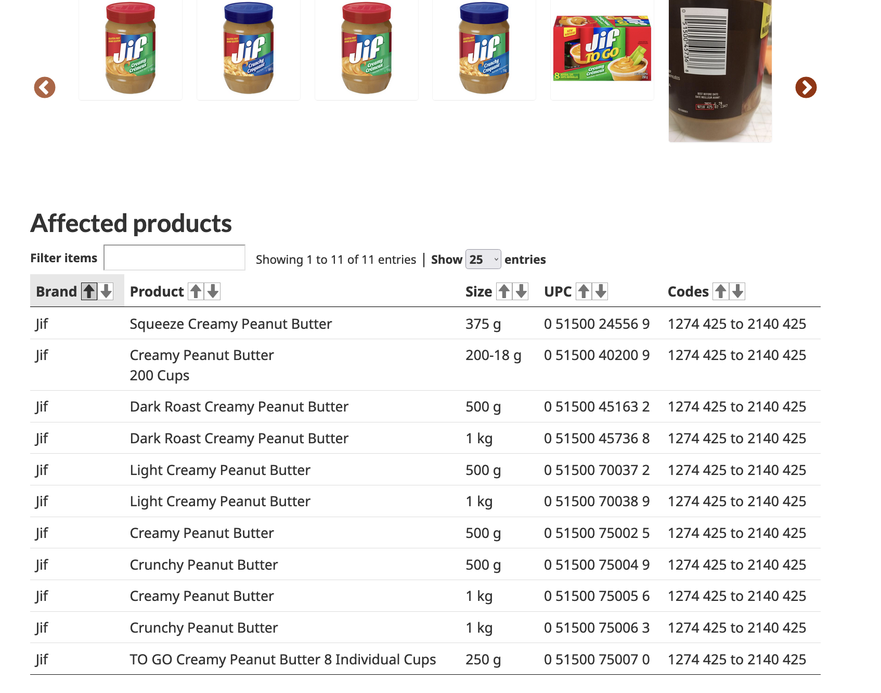Sort Brand column descending
The image size is (881, 693).
coord(106,291)
